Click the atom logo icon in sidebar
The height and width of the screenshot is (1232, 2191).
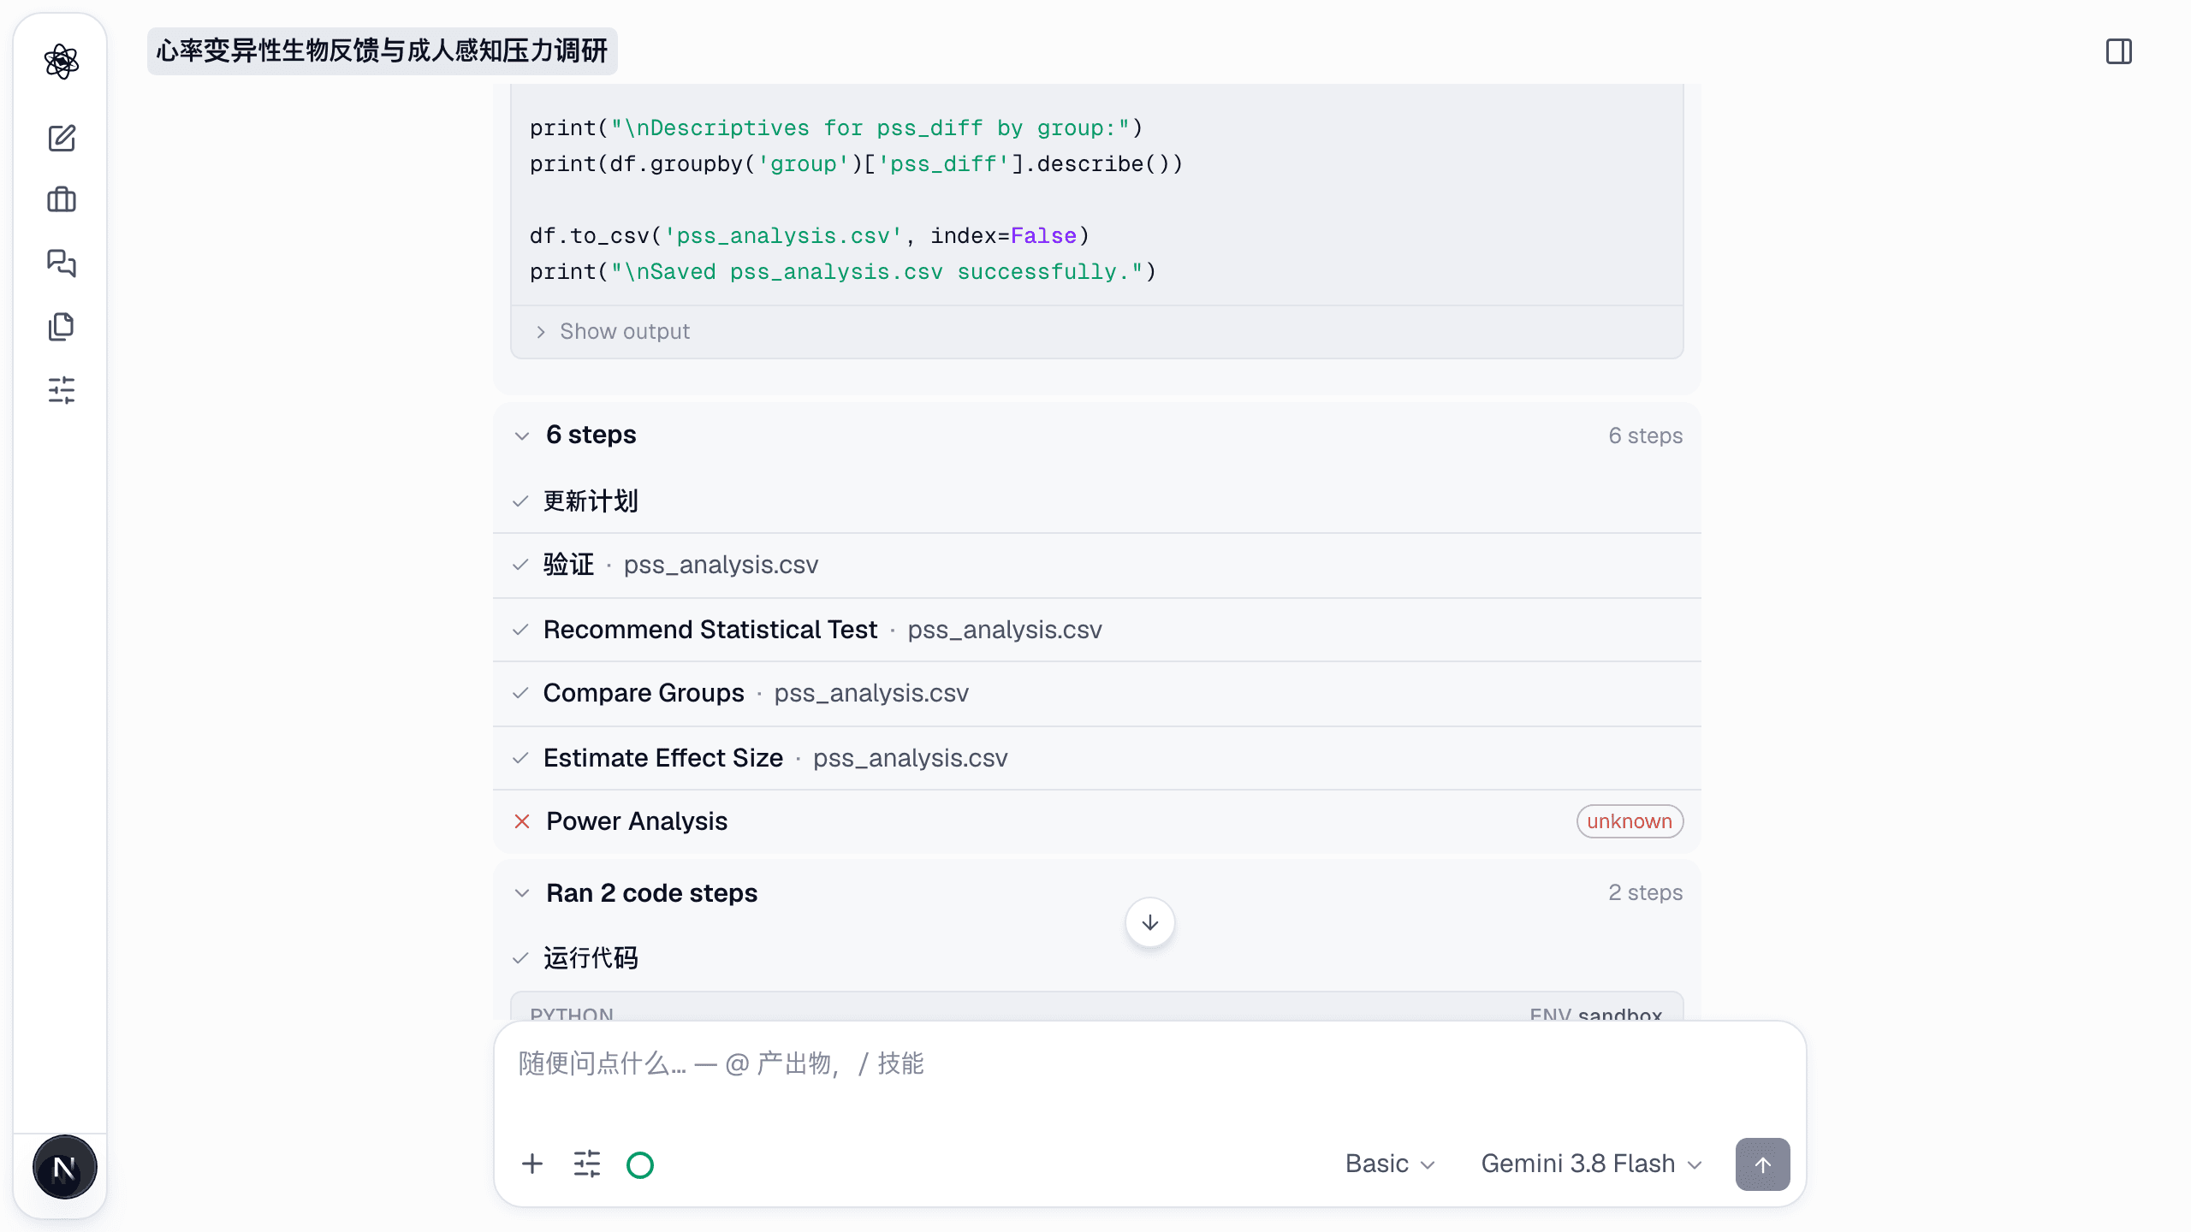pos(62,62)
